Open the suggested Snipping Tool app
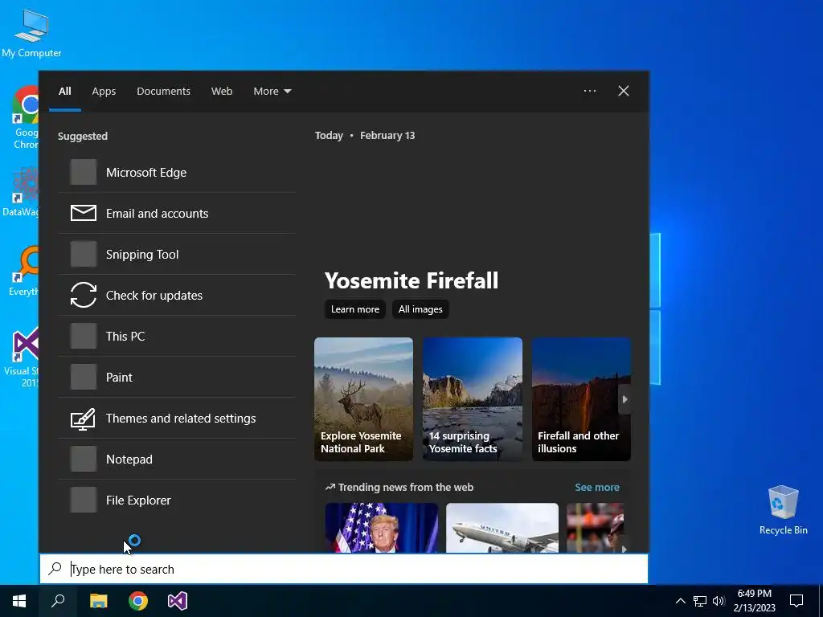Image resolution: width=823 pixels, height=617 pixels. pyautogui.click(x=177, y=254)
